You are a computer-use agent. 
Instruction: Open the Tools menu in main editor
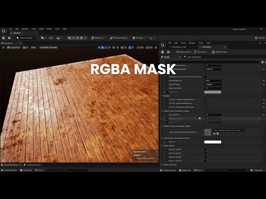34,29
